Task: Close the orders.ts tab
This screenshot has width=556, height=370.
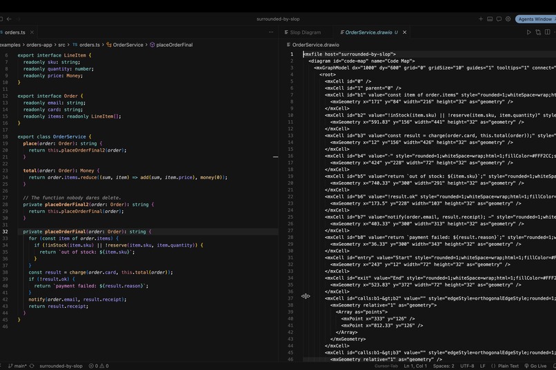Action: point(32,32)
